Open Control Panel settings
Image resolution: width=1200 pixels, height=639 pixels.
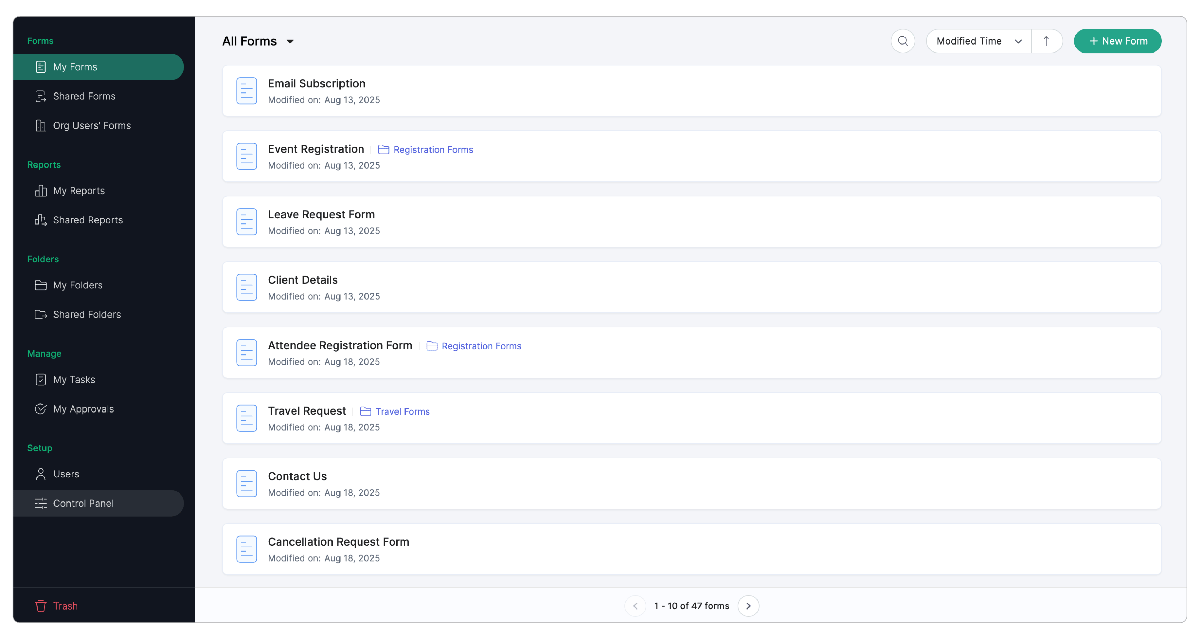pos(83,503)
